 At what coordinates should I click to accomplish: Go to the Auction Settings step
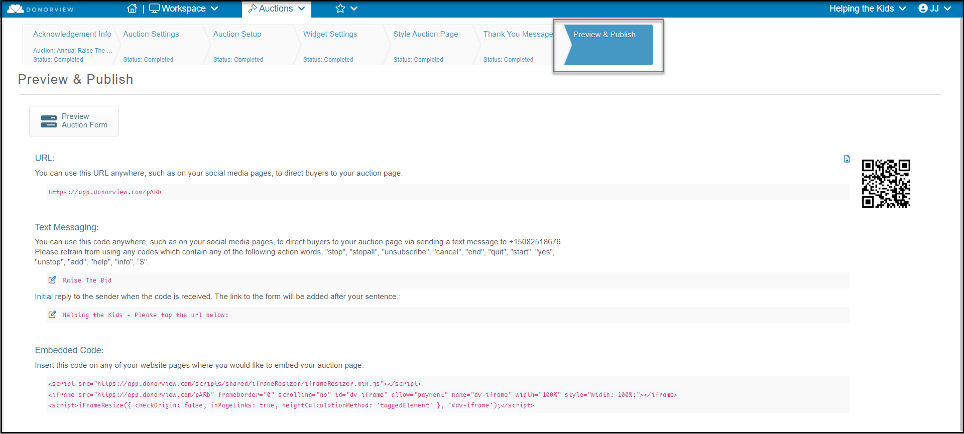[x=151, y=34]
